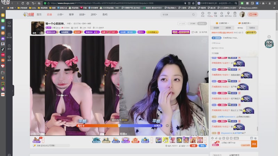
Task: Expand the already-followed dropdown button
Action: coord(202,24)
